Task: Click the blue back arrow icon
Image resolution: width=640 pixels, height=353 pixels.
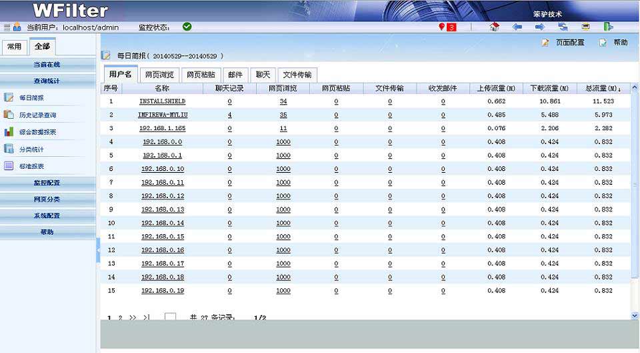Action: coord(517,27)
